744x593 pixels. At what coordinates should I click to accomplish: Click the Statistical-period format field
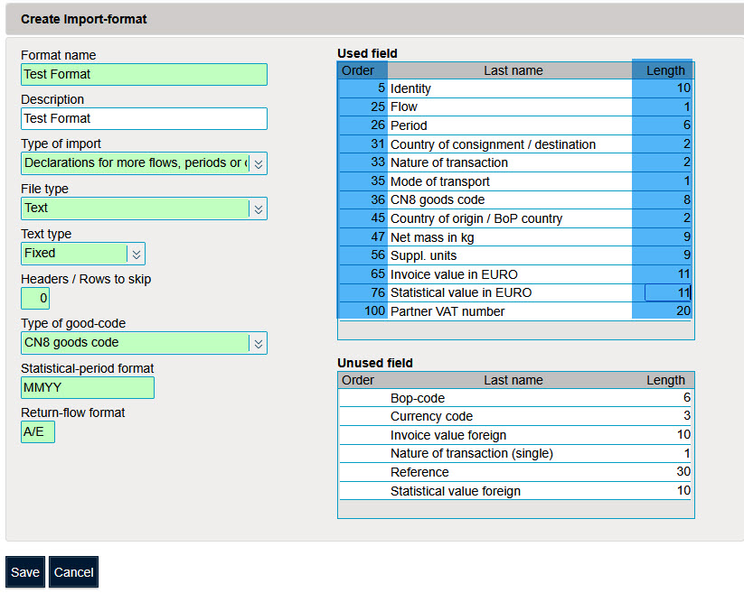coord(88,387)
